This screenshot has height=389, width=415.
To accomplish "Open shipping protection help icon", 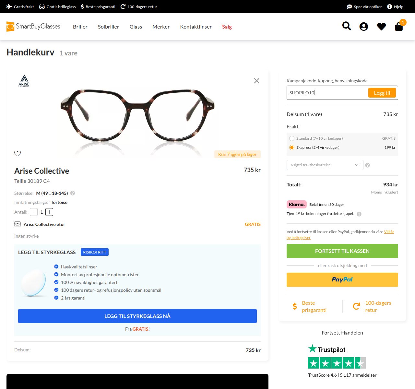I will tap(367, 165).
